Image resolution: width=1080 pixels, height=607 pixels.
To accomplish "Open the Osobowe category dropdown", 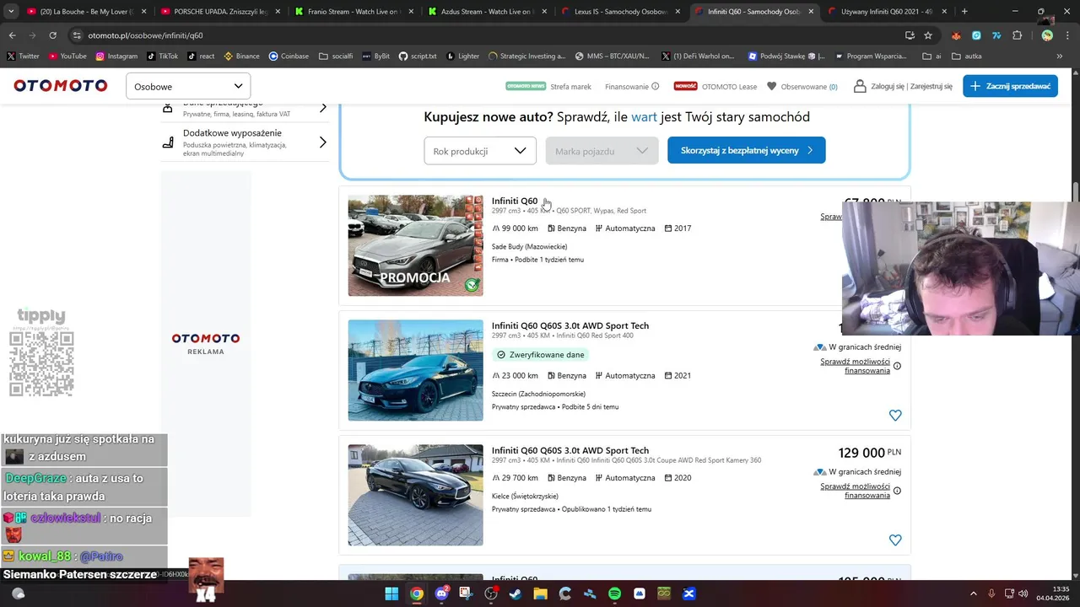I will [x=188, y=86].
